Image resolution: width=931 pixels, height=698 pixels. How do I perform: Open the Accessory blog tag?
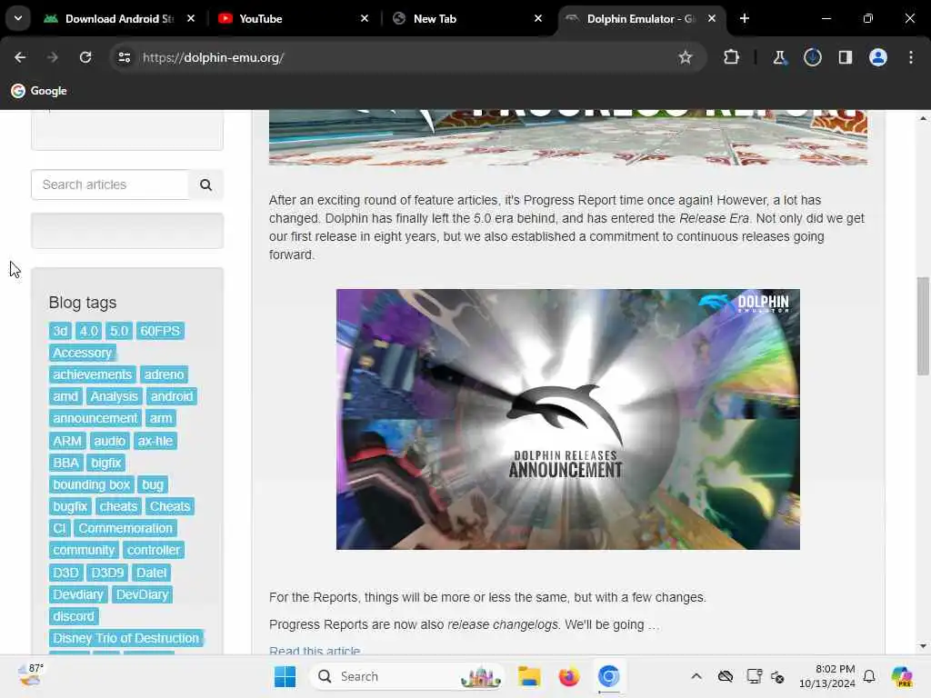point(83,354)
